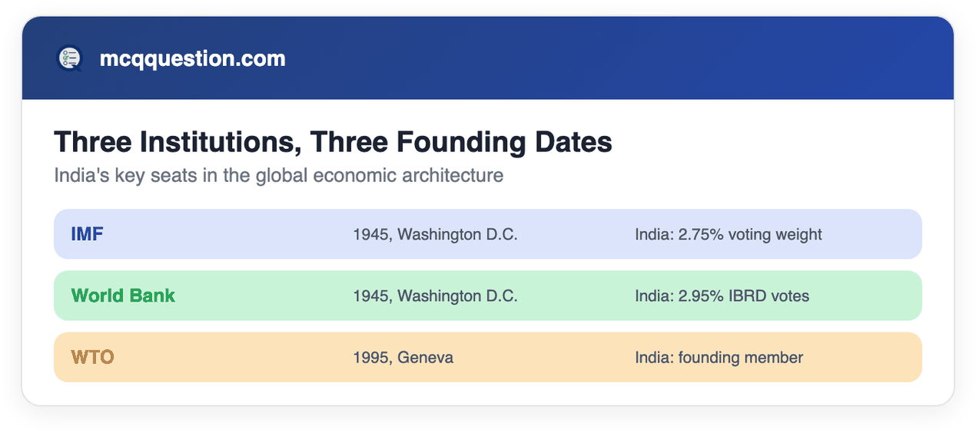Click India: 2.95% IBRD votes
This screenshot has width=976, height=433.
pos(722,296)
